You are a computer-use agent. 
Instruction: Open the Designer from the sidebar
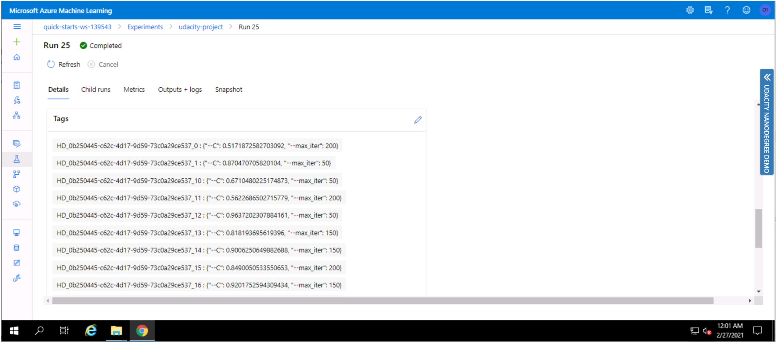pos(17,115)
